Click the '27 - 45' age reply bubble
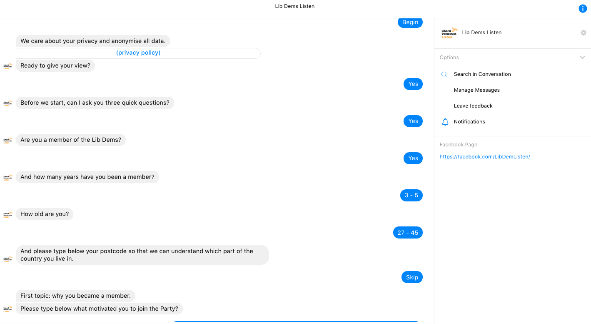591x324 pixels. pos(407,233)
